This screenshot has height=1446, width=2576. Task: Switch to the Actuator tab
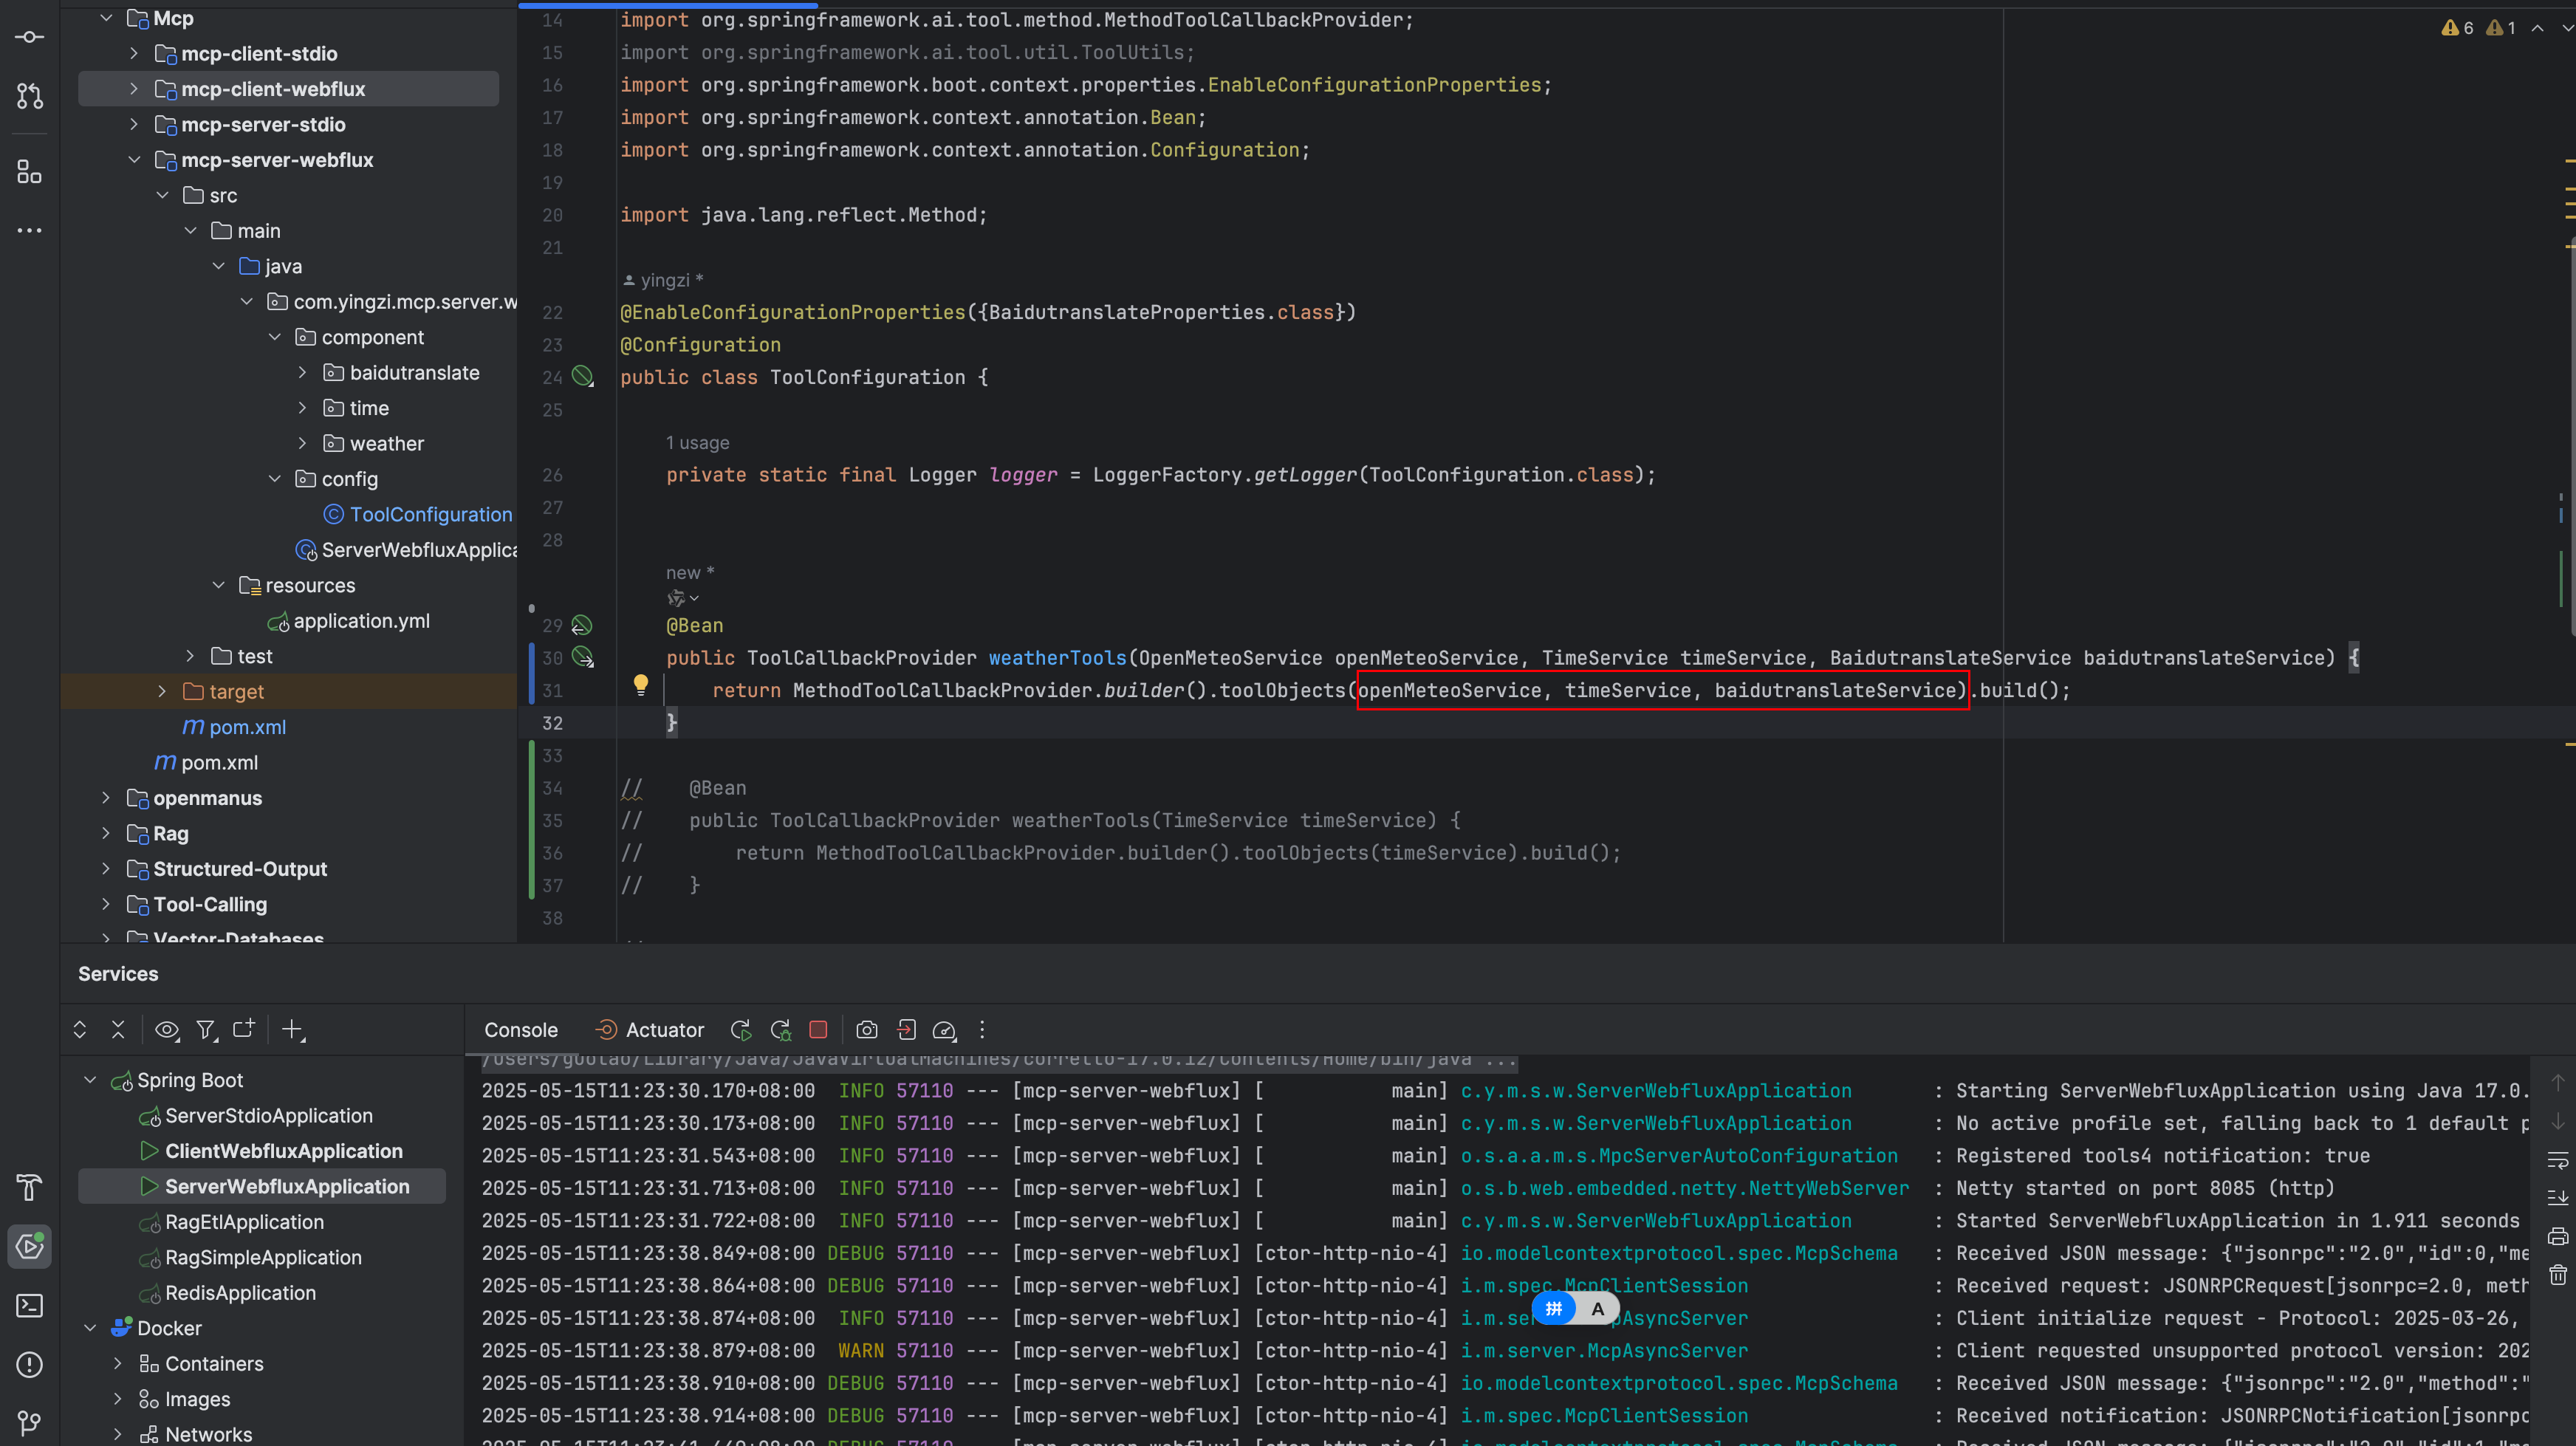tap(663, 1029)
